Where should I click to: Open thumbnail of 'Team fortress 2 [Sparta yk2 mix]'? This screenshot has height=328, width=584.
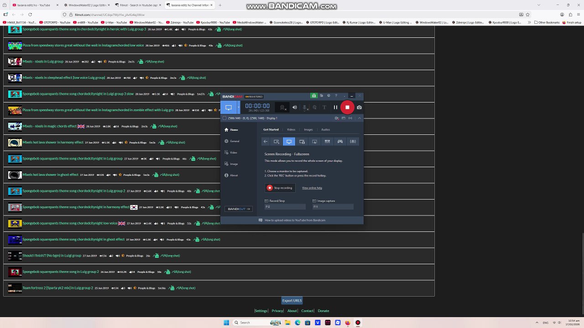pos(15,288)
